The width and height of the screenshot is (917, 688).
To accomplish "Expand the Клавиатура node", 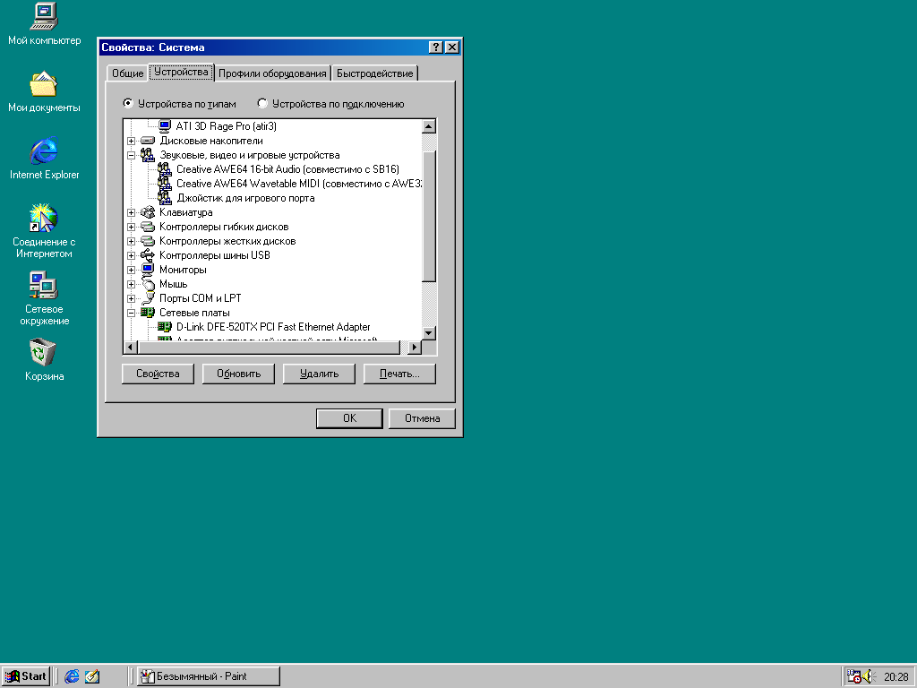I will pos(131,212).
